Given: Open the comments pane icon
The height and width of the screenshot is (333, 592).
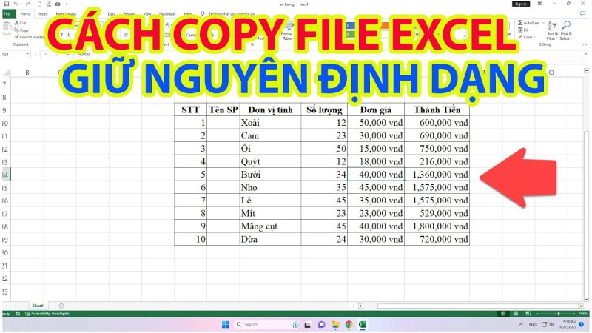Looking at the screenshot, I should pyautogui.click(x=582, y=13).
